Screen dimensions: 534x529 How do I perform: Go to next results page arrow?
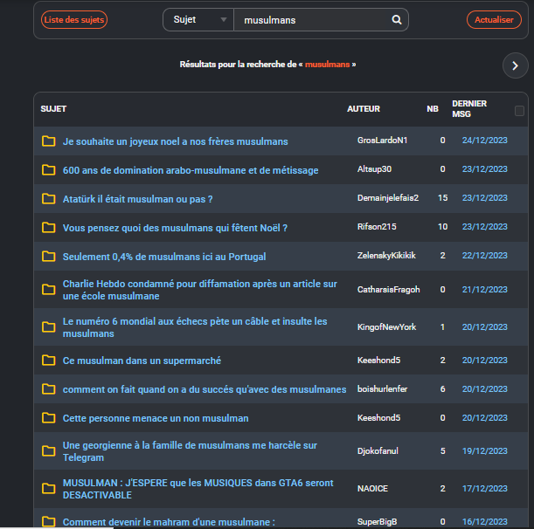pyautogui.click(x=515, y=65)
